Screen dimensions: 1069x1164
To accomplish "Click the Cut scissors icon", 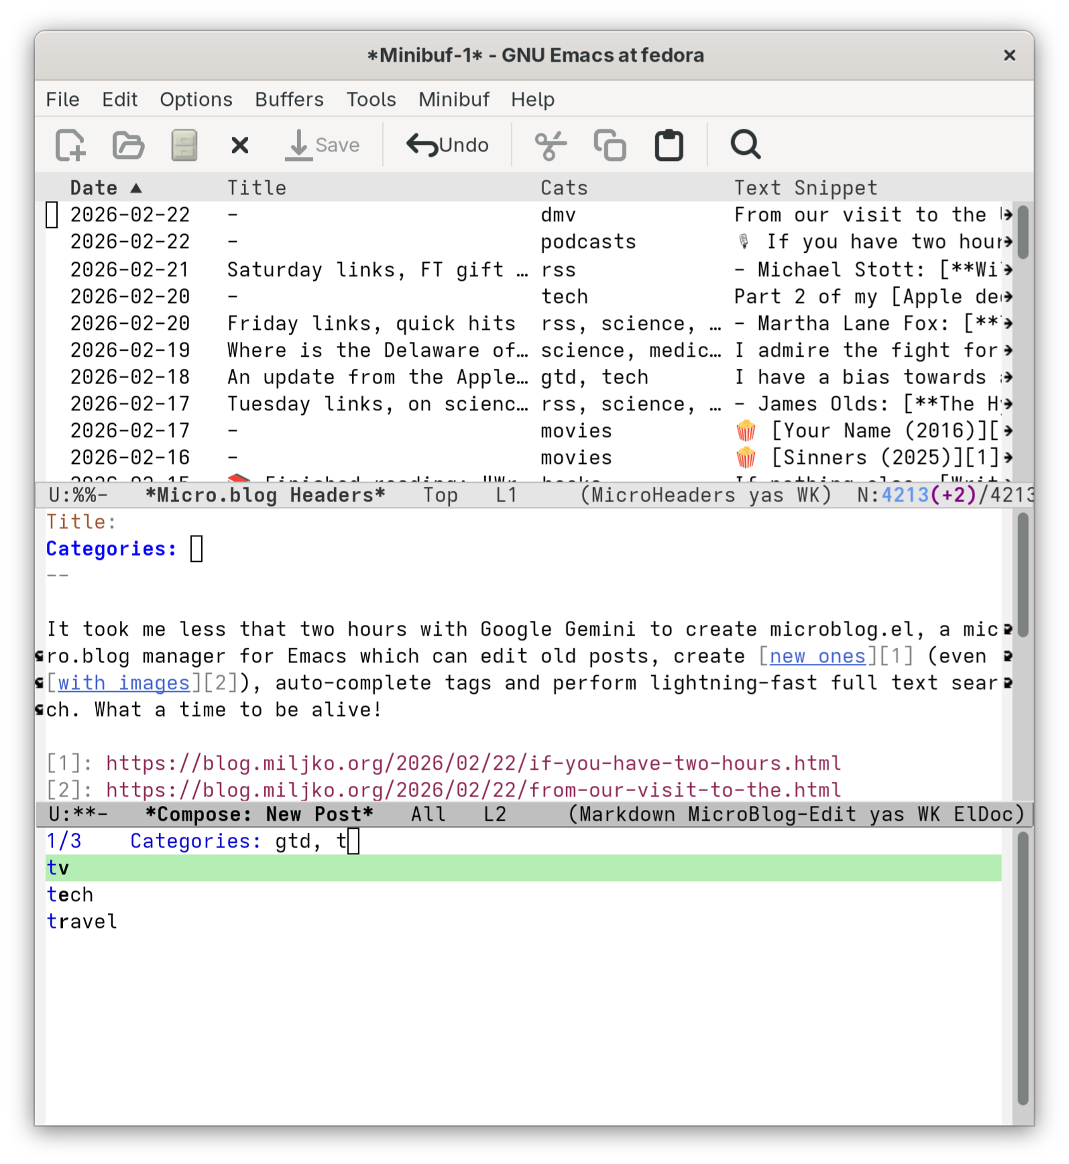I will (550, 145).
